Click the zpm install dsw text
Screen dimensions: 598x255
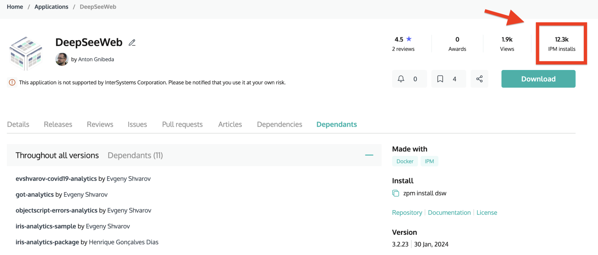[x=425, y=193]
